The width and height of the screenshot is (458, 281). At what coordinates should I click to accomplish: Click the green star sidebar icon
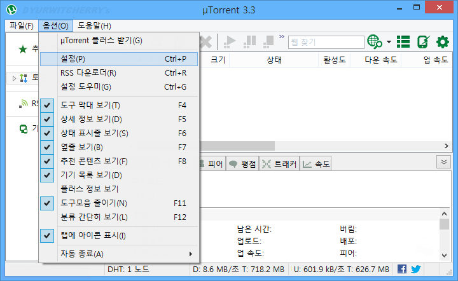click(x=23, y=50)
